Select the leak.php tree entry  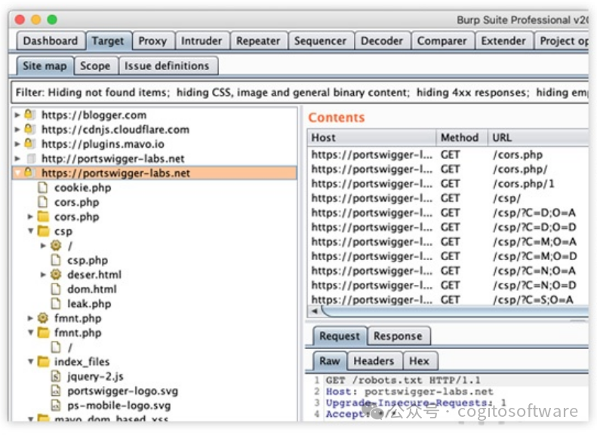tap(89, 304)
